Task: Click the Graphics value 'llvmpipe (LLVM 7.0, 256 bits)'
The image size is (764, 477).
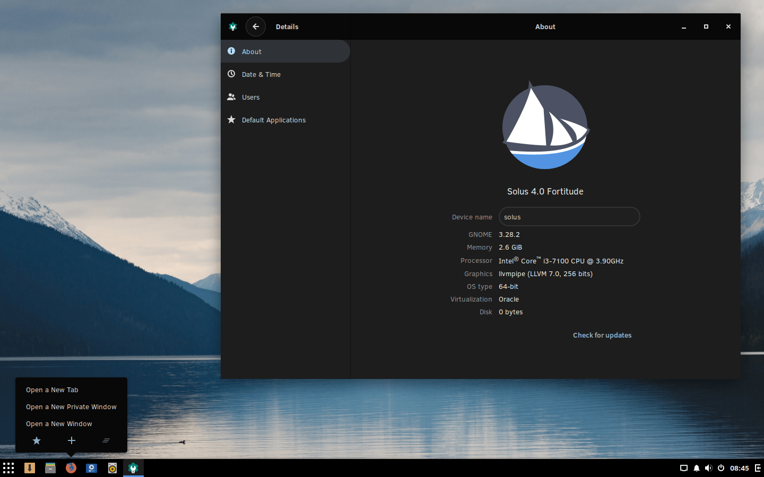Action: pos(545,273)
